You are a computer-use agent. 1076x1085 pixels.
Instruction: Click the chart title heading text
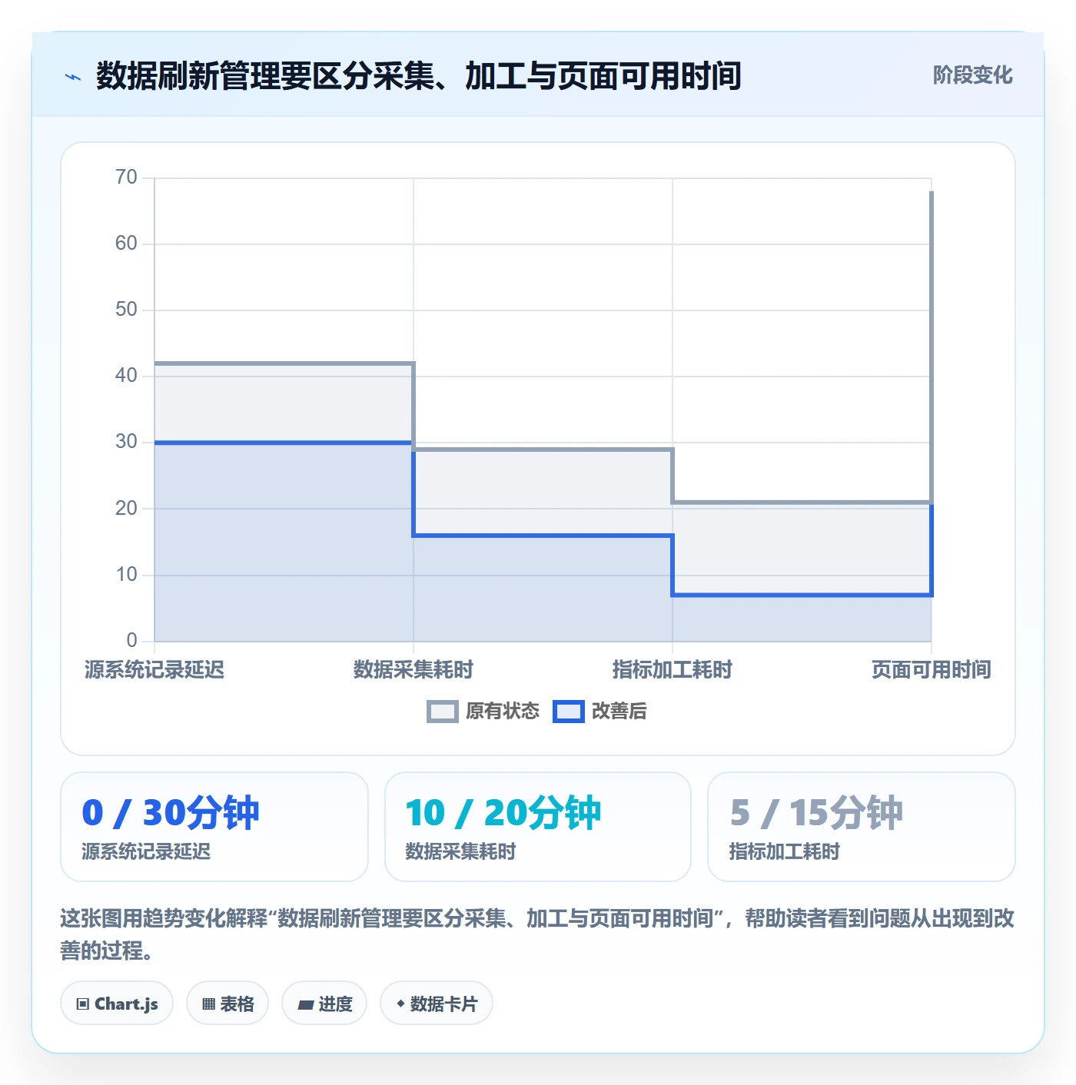tap(419, 76)
